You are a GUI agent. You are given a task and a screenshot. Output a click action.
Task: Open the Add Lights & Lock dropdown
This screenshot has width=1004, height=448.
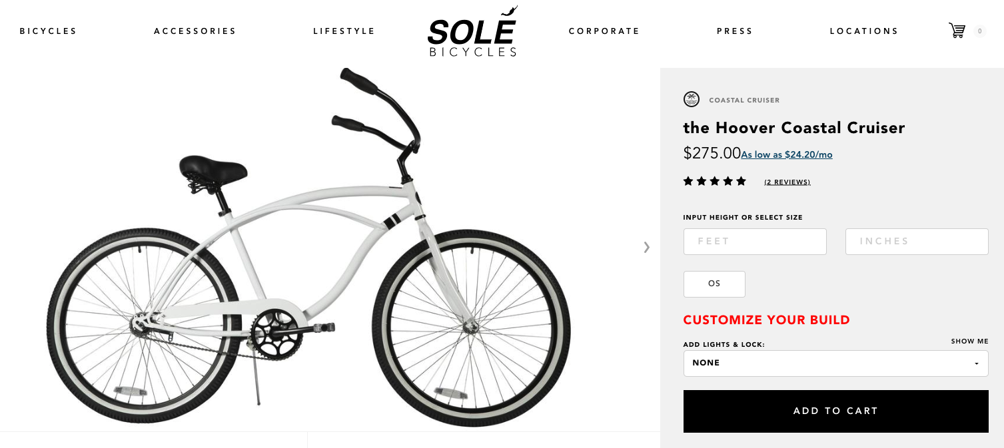[835, 363]
